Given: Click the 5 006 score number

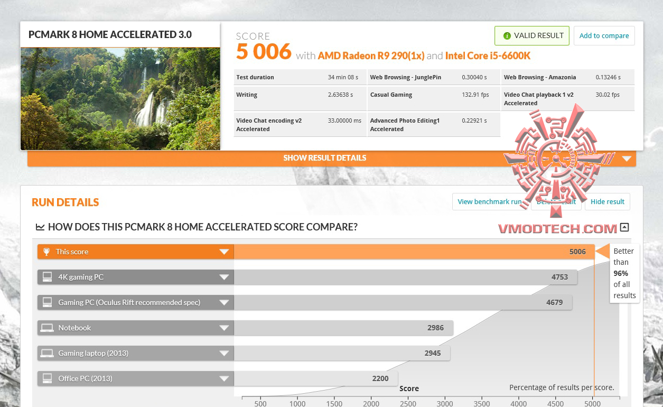Looking at the screenshot, I should pyautogui.click(x=264, y=51).
